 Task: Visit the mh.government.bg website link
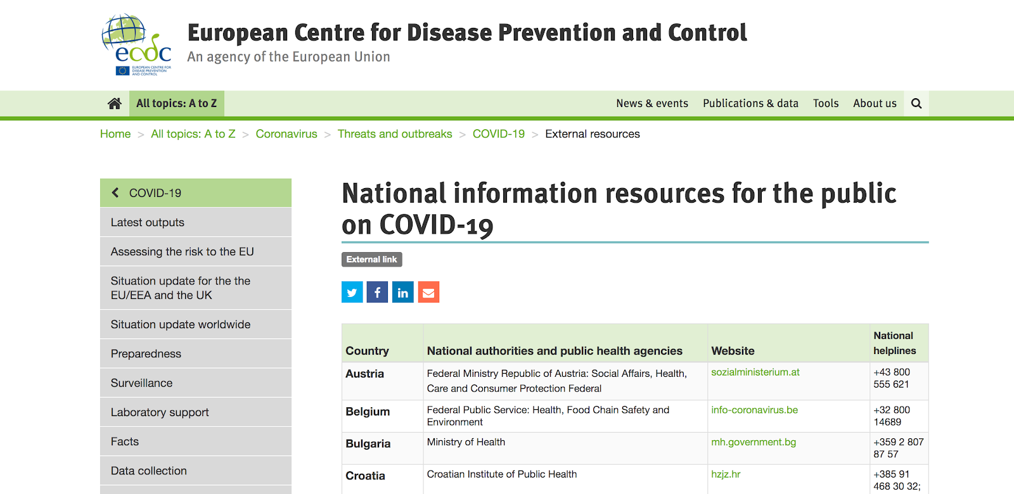click(754, 442)
